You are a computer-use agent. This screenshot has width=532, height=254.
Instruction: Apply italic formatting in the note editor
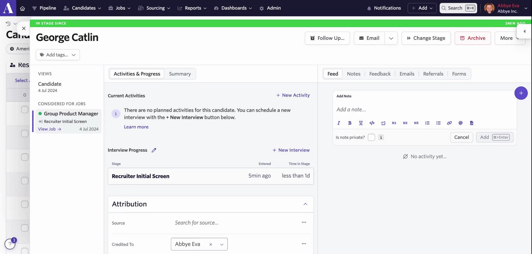click(x=339, y=123)
